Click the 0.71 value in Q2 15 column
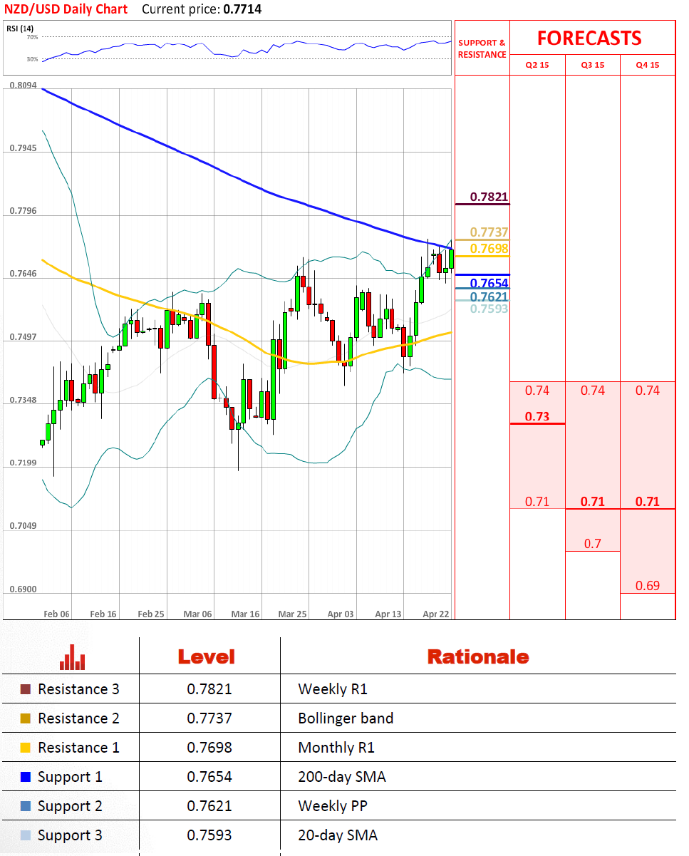The height and width of the screenshot is (856, 689). pyautogui.click(x=537, y=502)
